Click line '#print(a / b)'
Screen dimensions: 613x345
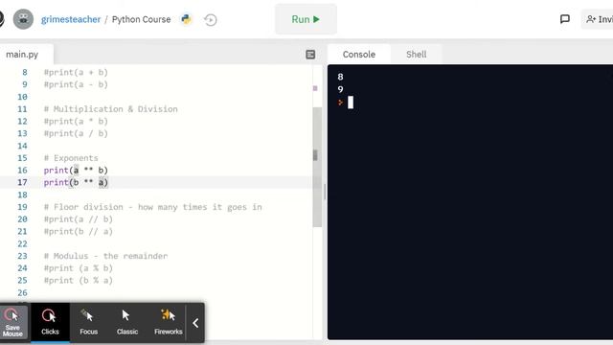pyautogui.click(x=76, y=133)
